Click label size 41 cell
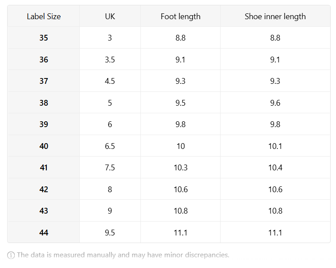Screen dimensions: 336x268 click(44, 168)
